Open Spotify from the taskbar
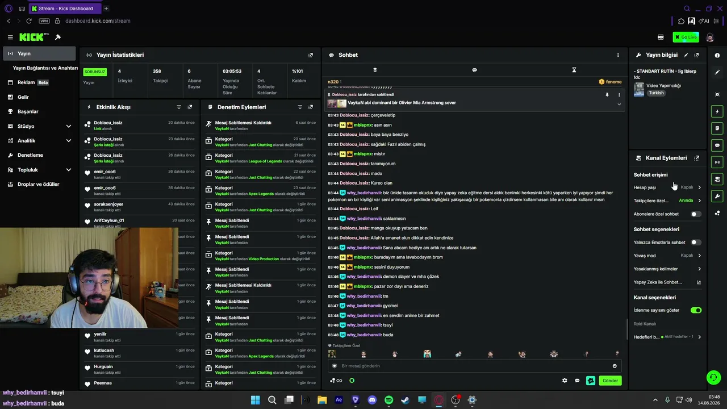This screenshot has width=727, height=409. coord(388,400)
